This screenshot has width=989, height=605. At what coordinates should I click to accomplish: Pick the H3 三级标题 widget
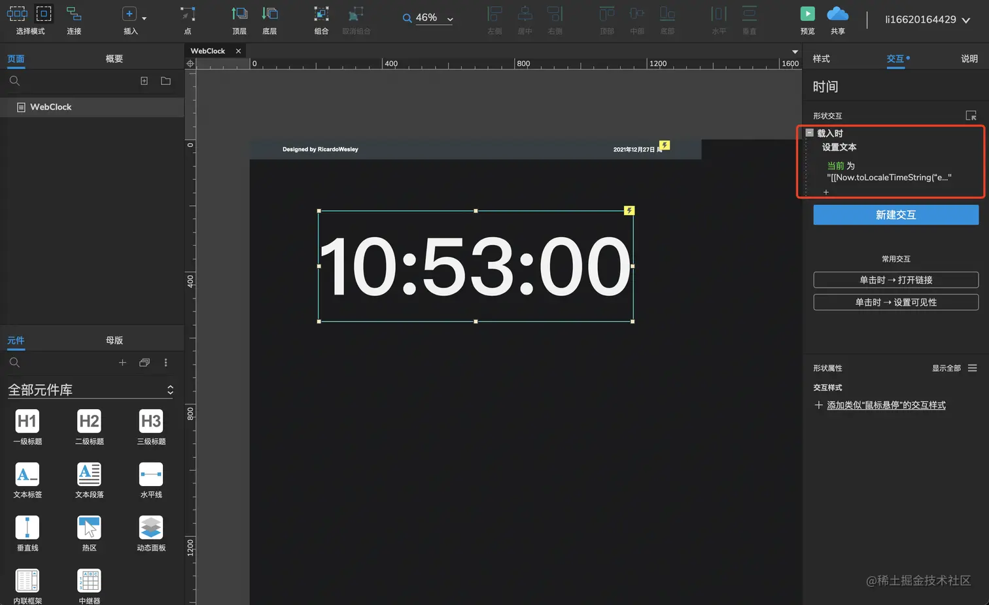(x=151, y=427)
